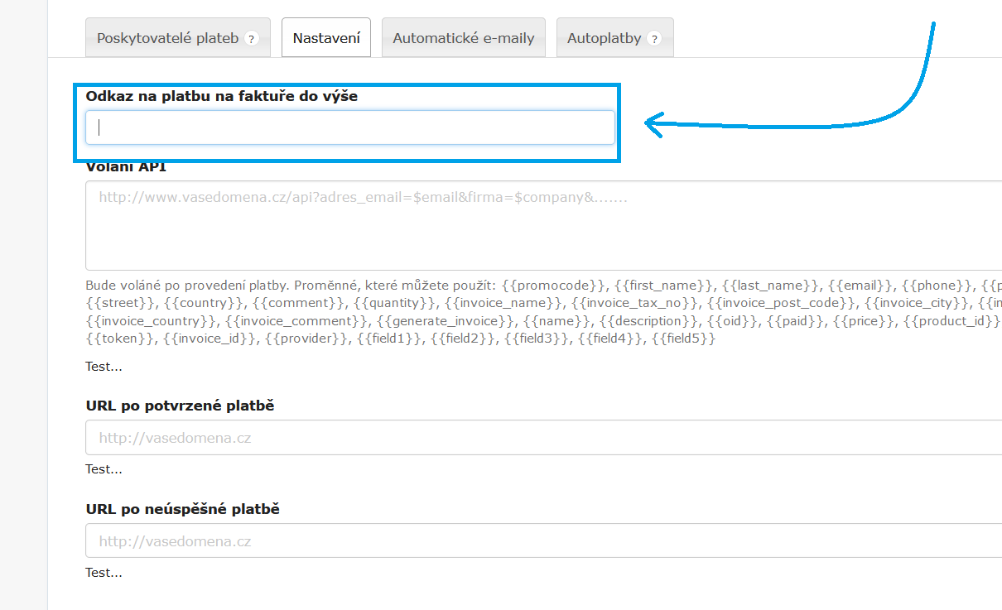The image size is (1002, 610).
Task: Click the URL po neúspěšné platbě label
Action: [x=182, y=509]
